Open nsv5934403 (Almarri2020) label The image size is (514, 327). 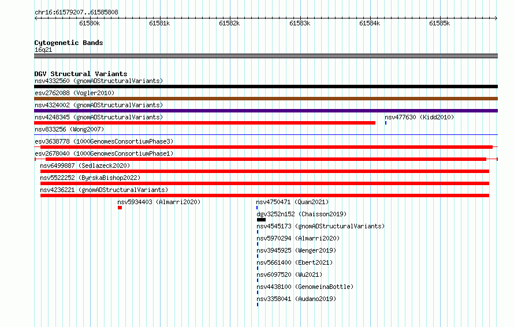click(x=159, y=202)
